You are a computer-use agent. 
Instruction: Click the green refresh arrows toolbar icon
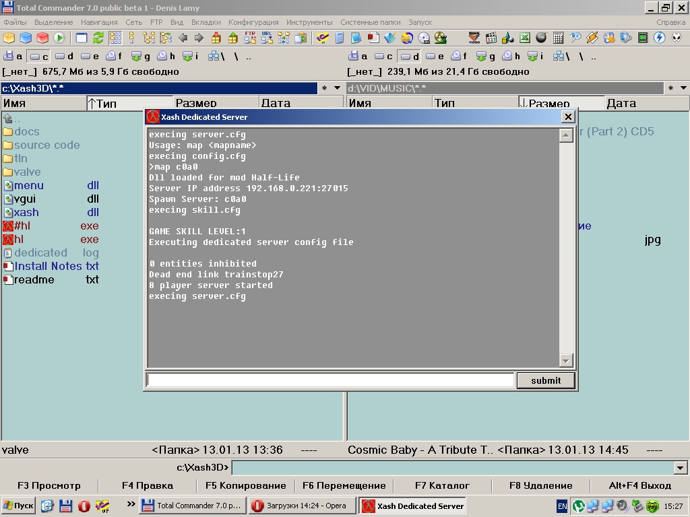click(x=98, y=38)
